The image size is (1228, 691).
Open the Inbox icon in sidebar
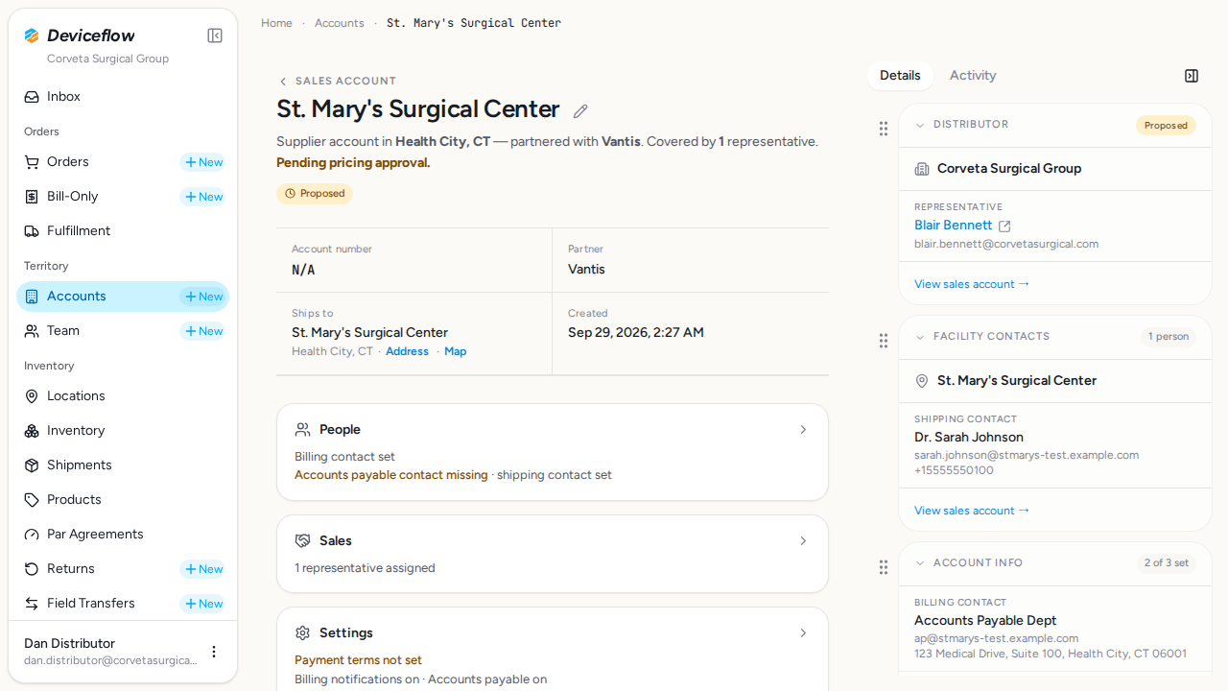pos(32,97)
